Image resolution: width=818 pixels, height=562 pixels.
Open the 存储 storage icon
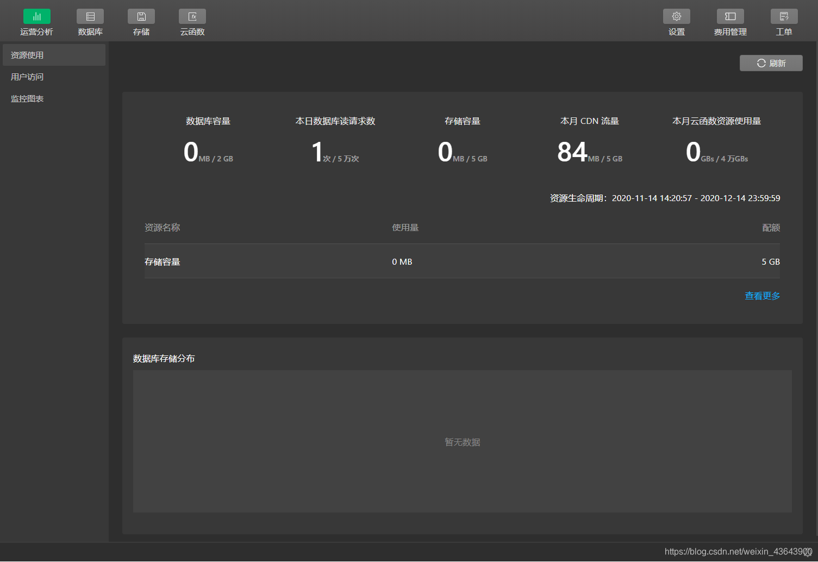coord(141,16)
